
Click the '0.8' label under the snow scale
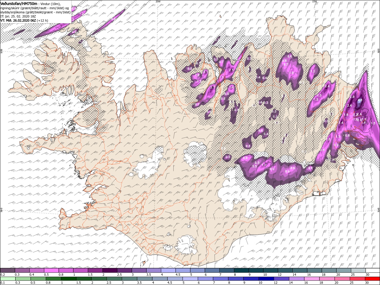tap(61, 275)
